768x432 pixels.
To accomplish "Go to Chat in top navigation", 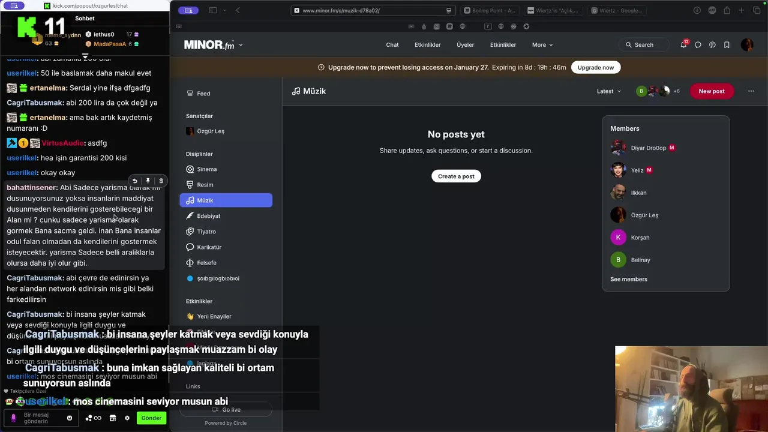I will point(392,45).
